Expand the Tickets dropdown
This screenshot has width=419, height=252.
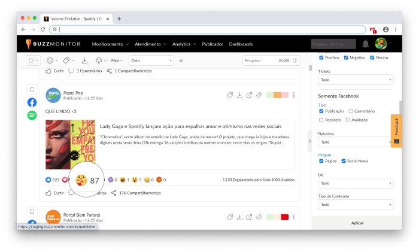355,80
